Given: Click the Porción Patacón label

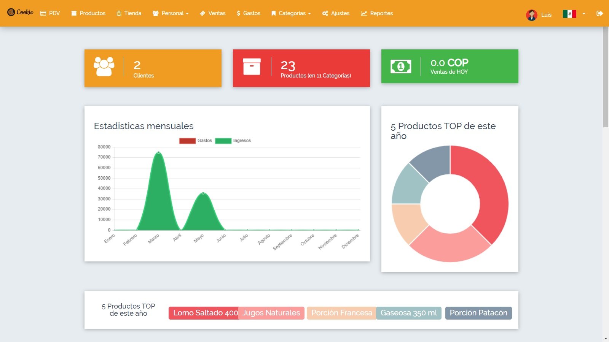Looking at the screenshot, I should (478, 313).
